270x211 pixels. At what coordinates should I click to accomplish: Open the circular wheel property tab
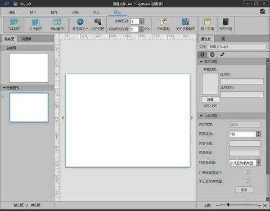[x=212, y=55]
